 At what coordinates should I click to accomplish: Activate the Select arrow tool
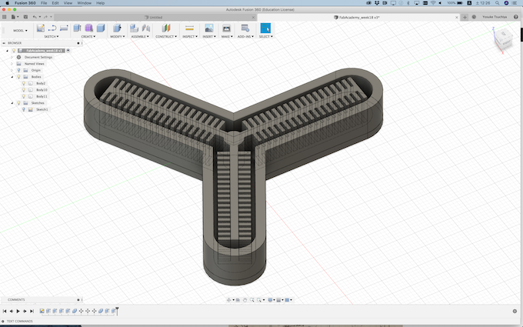coord(265,28)
